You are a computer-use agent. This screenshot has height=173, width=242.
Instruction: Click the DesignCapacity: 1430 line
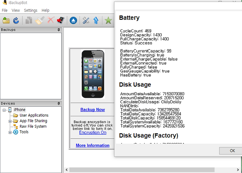coord(141,35)
